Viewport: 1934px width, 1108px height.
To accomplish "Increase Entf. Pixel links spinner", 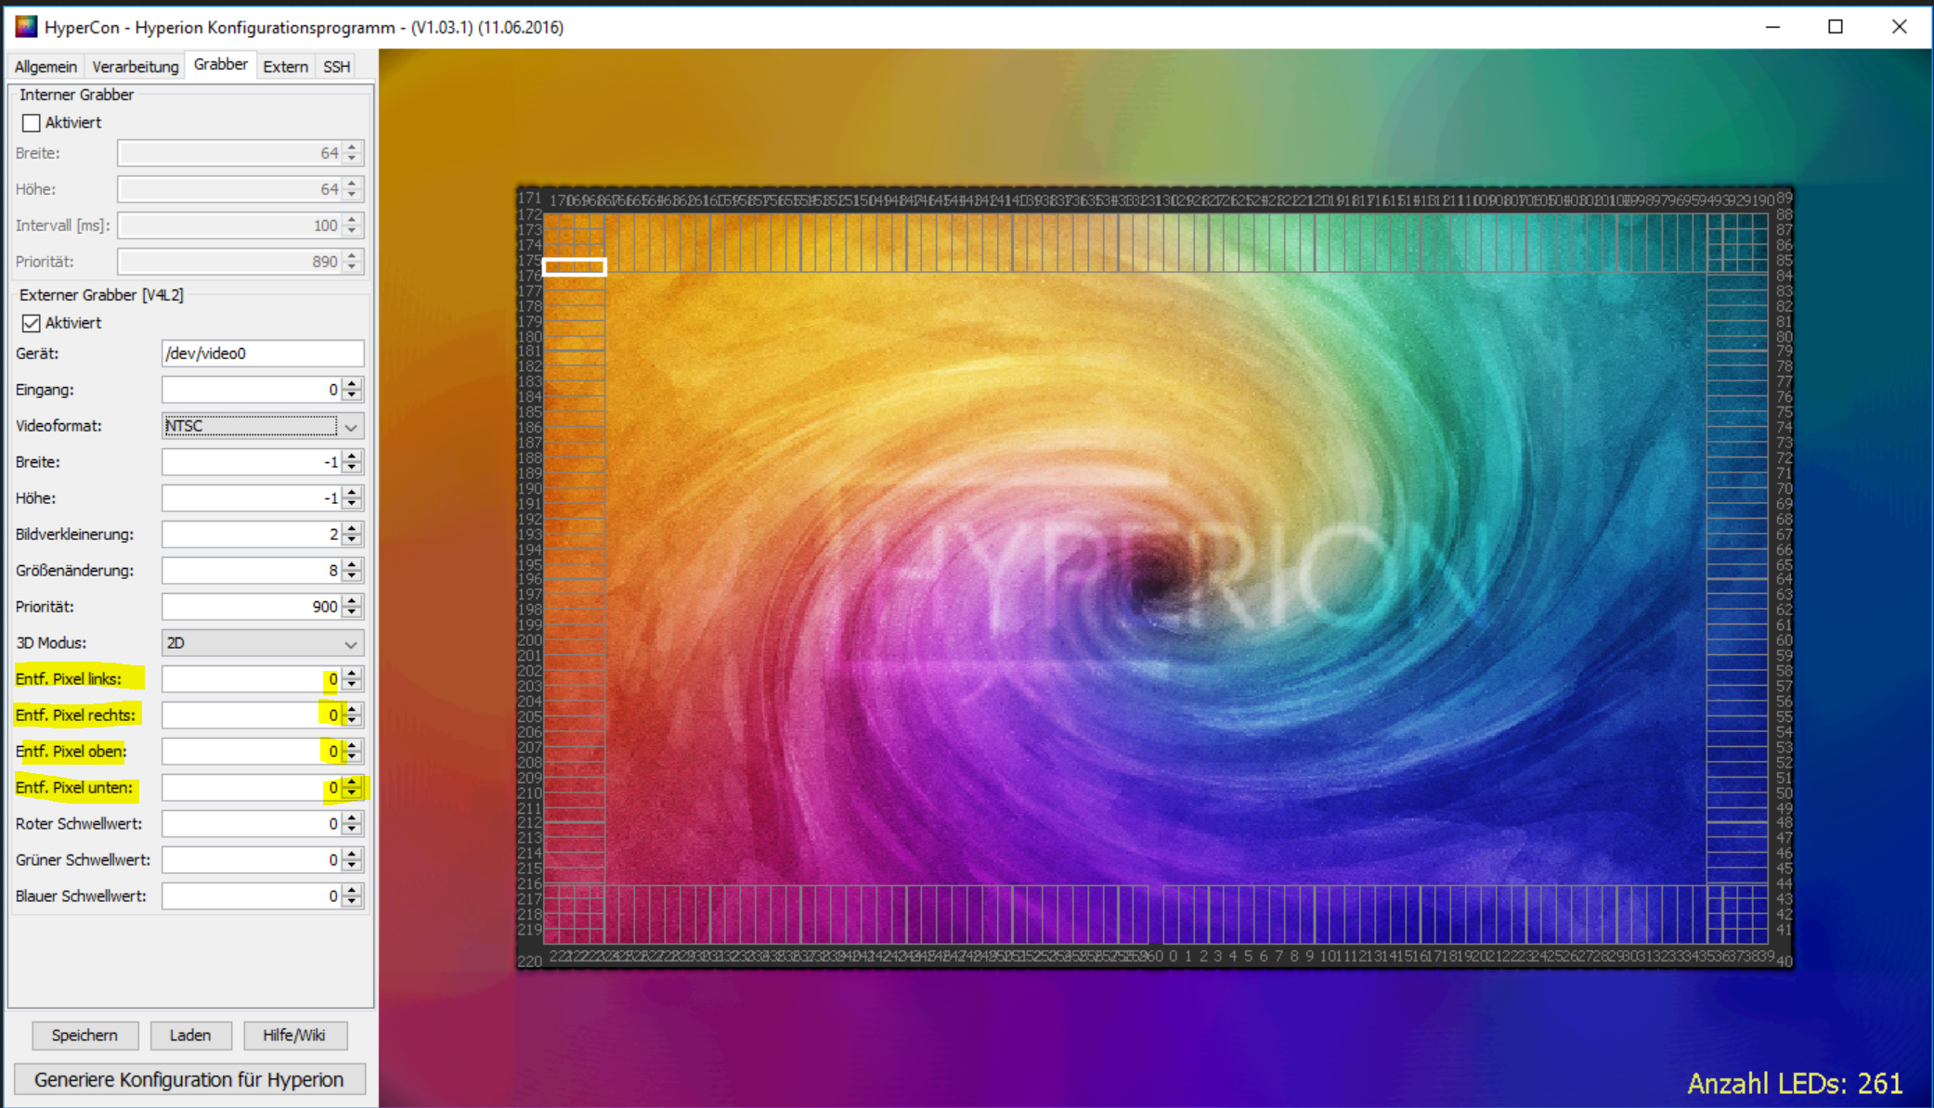I will coord(352,674).
